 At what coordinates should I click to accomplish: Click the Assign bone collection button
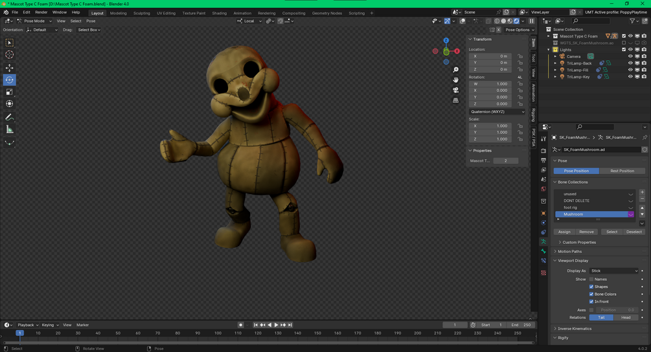pos(564,232)
